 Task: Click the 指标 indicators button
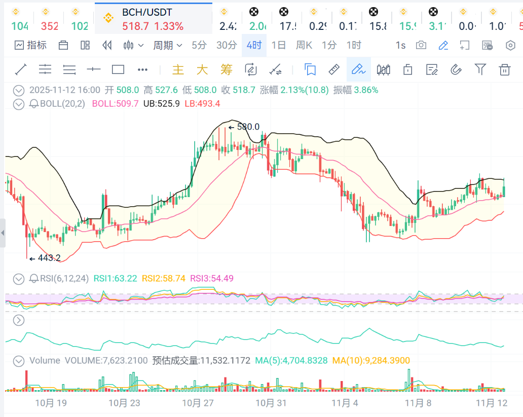tap(31, 45)
